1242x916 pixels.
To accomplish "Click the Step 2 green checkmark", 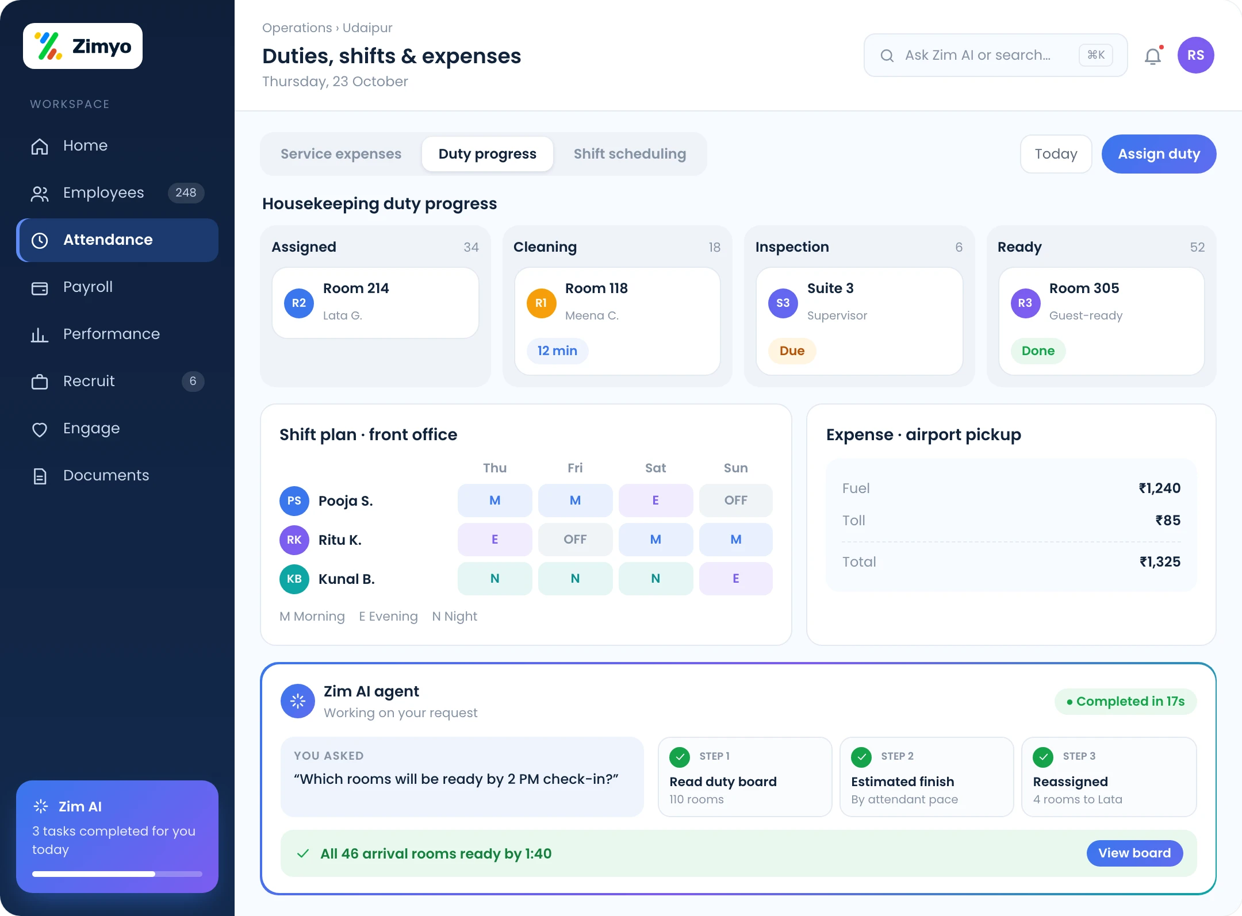I will coord(861,757).
